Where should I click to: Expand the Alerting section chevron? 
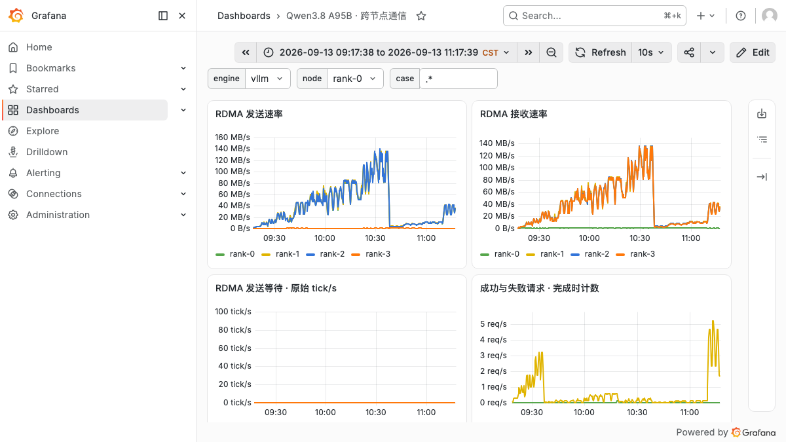(183, 173)
